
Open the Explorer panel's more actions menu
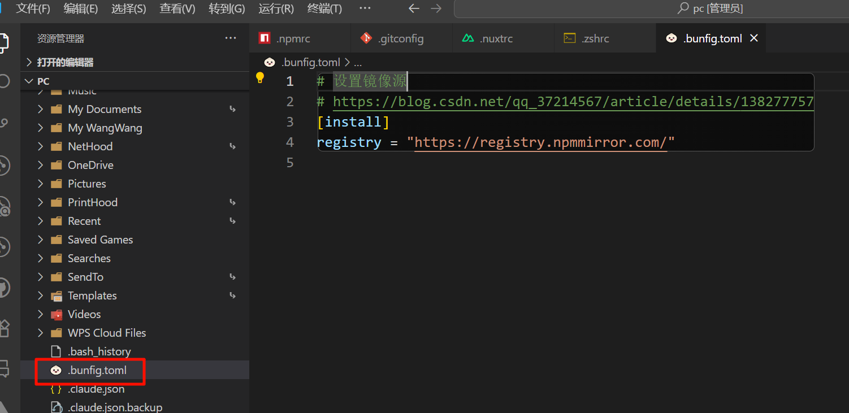coord(231,38)
